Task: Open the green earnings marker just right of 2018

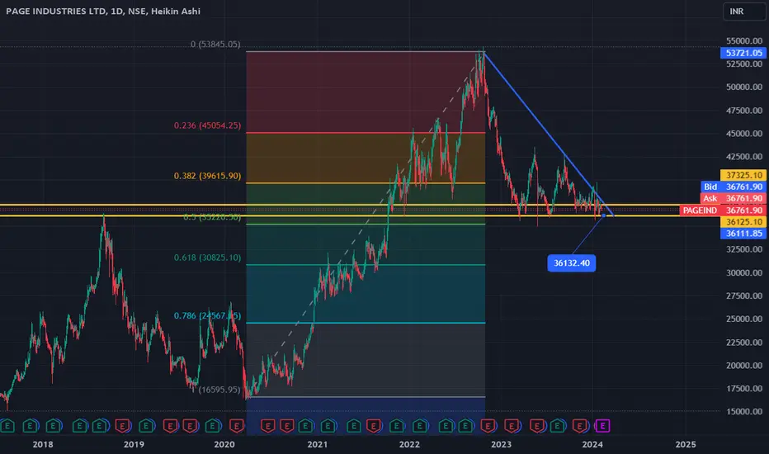Action: tap(54, 426)
